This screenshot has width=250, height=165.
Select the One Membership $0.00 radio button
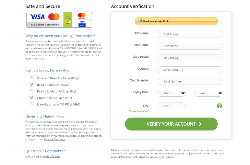tap(141, 21)
